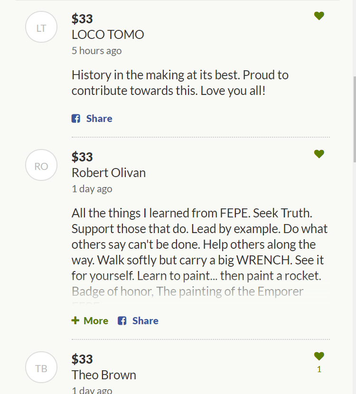Click Facebook icon under Robert Olivan's comment
Viewport: 356px width, 394px height.
pyautogui.click(x=122, y=321)
